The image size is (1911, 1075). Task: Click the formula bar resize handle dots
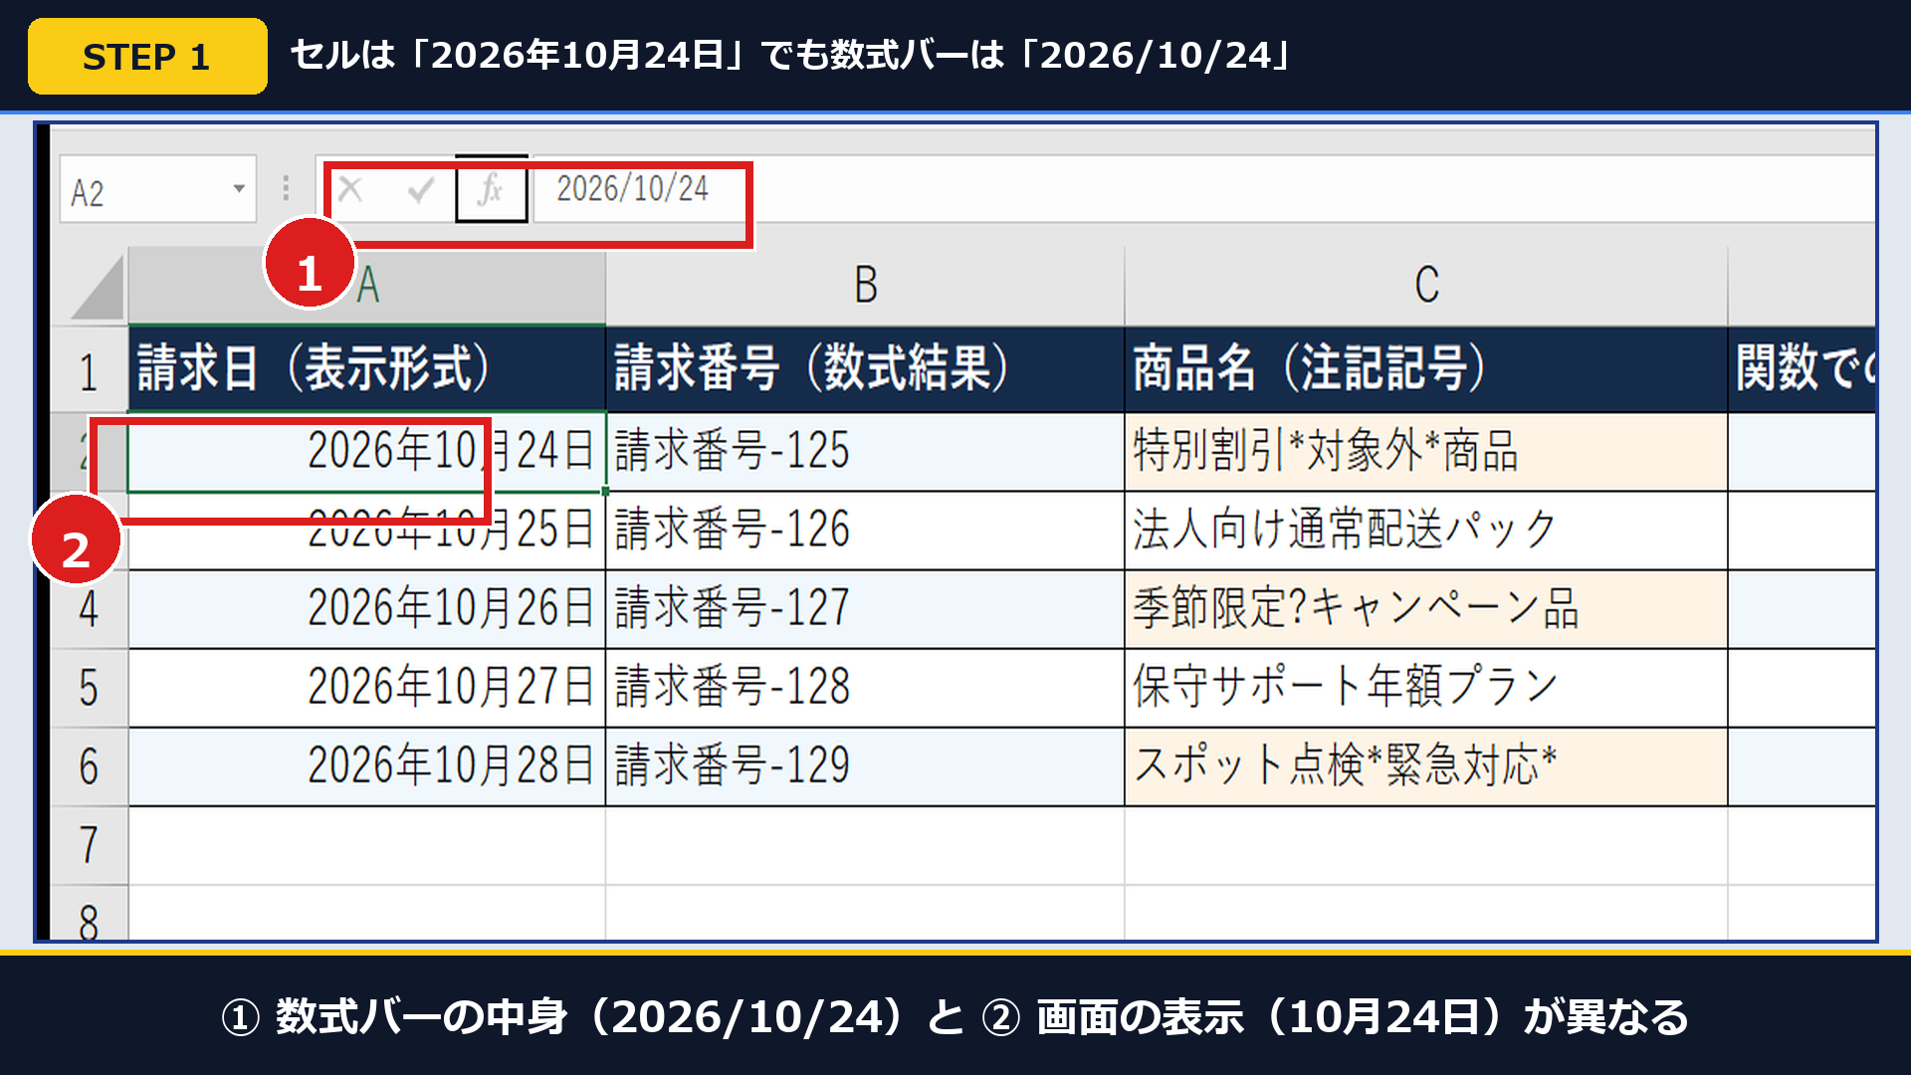point(286,188)
